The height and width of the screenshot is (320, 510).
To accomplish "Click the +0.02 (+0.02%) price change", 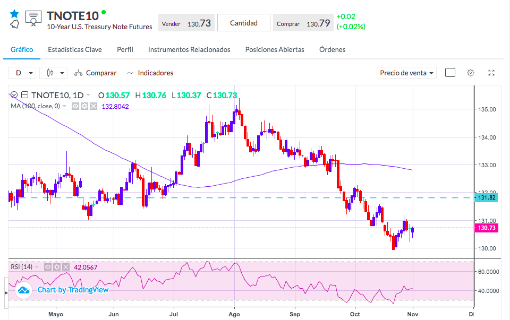I will coord(351,21).
